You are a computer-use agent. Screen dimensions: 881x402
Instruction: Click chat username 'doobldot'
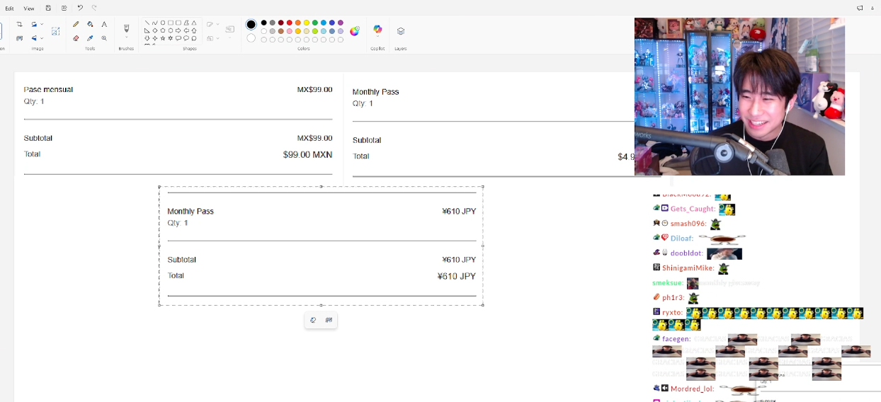[x=687, y=253]
